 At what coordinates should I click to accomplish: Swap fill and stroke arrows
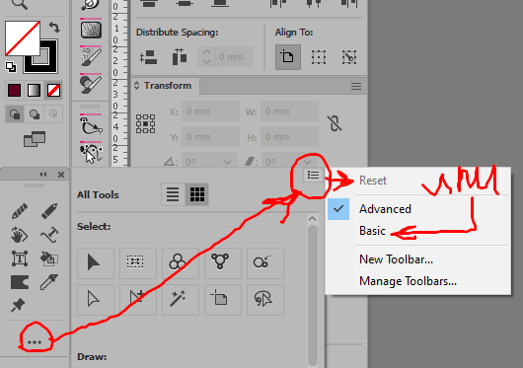click(x=54, y=28)
